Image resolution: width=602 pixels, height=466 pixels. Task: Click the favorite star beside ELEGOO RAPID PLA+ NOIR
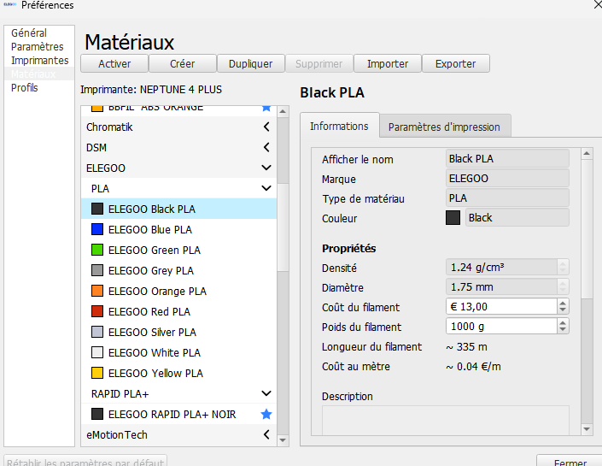(x=266, y=414)
